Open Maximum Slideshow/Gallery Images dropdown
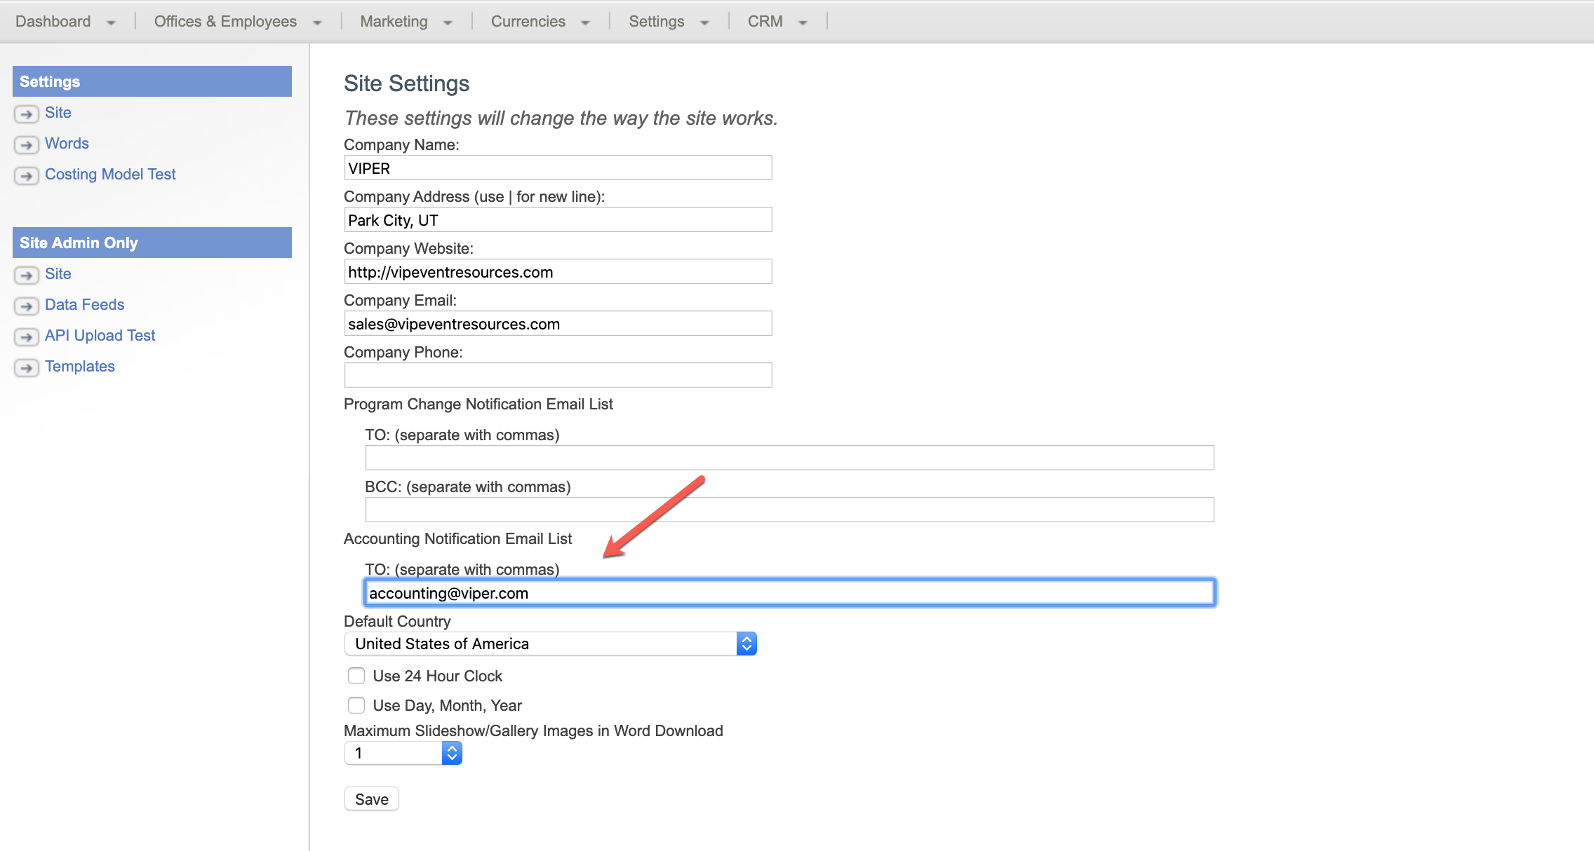The image size is (1594, 851). click(x=403, y=753)
